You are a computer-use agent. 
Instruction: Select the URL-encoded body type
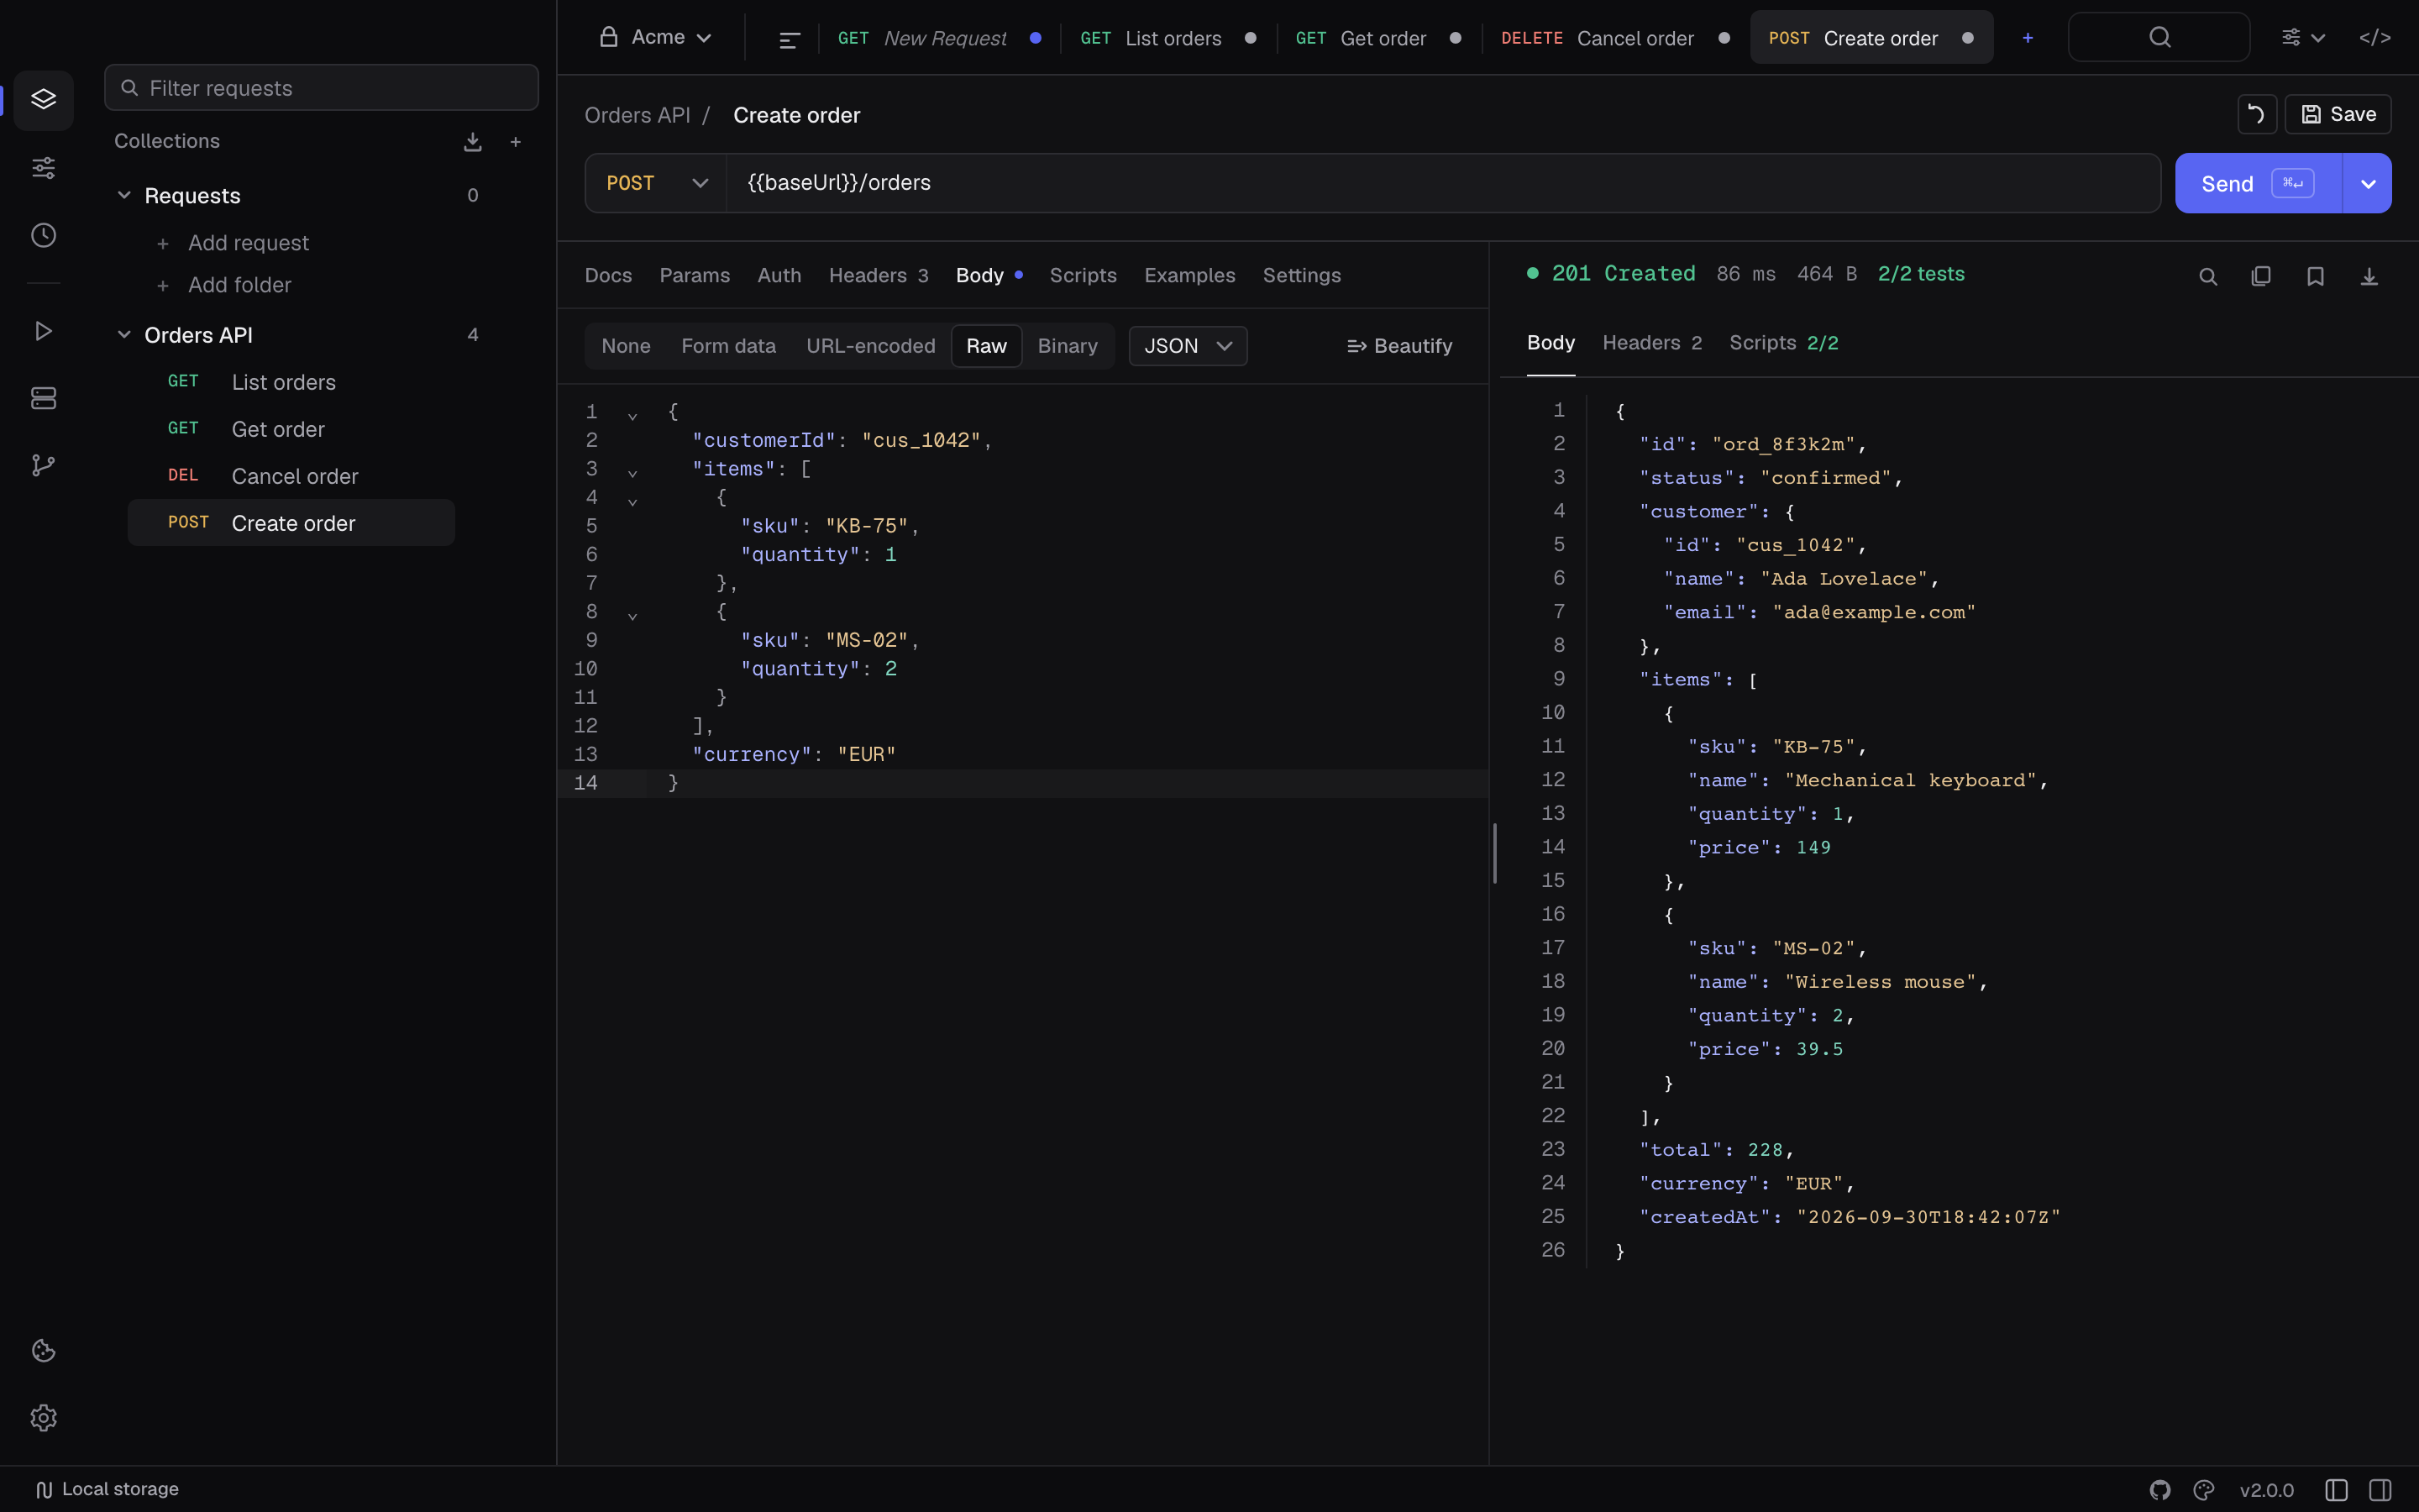coord(871,346)
